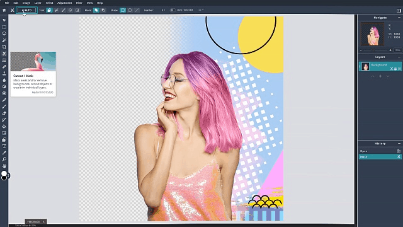The height and width of the screenshot is (227, 403).
Task: Open the Feather value dropdown
Action: pos(163,10)
